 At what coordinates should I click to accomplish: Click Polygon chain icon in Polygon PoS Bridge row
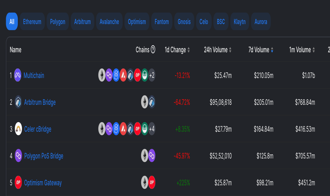coord(152,156)
